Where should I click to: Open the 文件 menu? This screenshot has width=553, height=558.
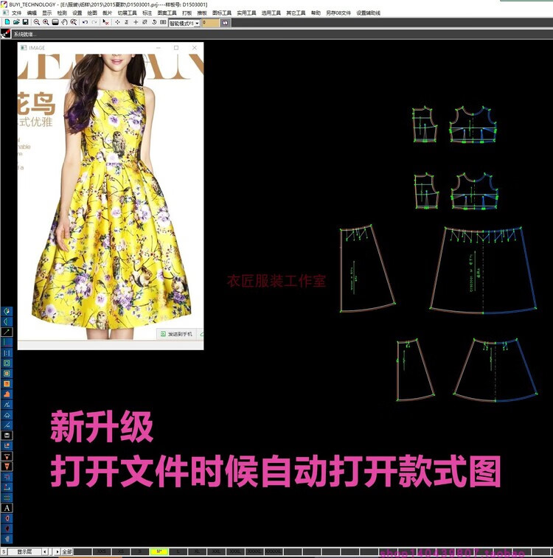[x=16, y=13]
